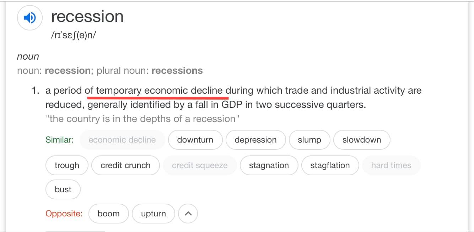Open the 'slump' synonym
This screenshot has width=474, height=232.
click(309, 140)
